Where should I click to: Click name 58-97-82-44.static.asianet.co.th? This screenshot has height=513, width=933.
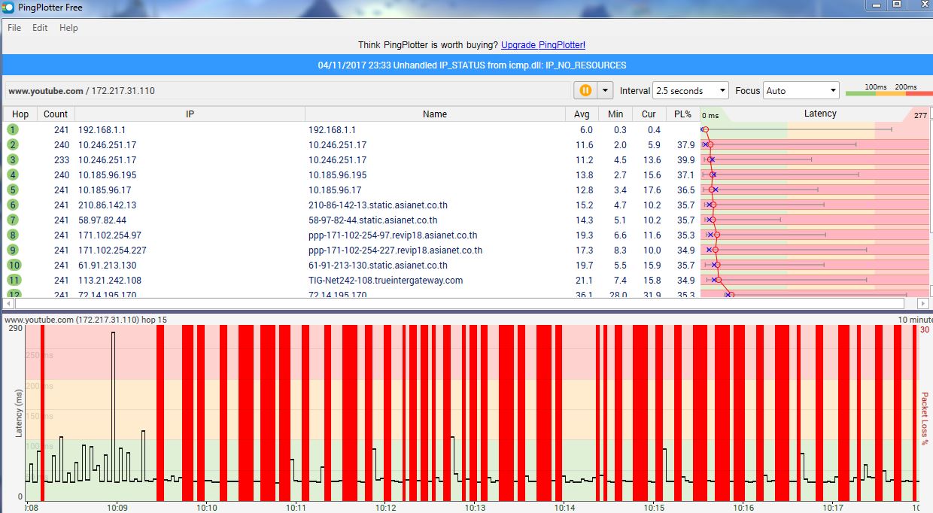pos(373,220)
